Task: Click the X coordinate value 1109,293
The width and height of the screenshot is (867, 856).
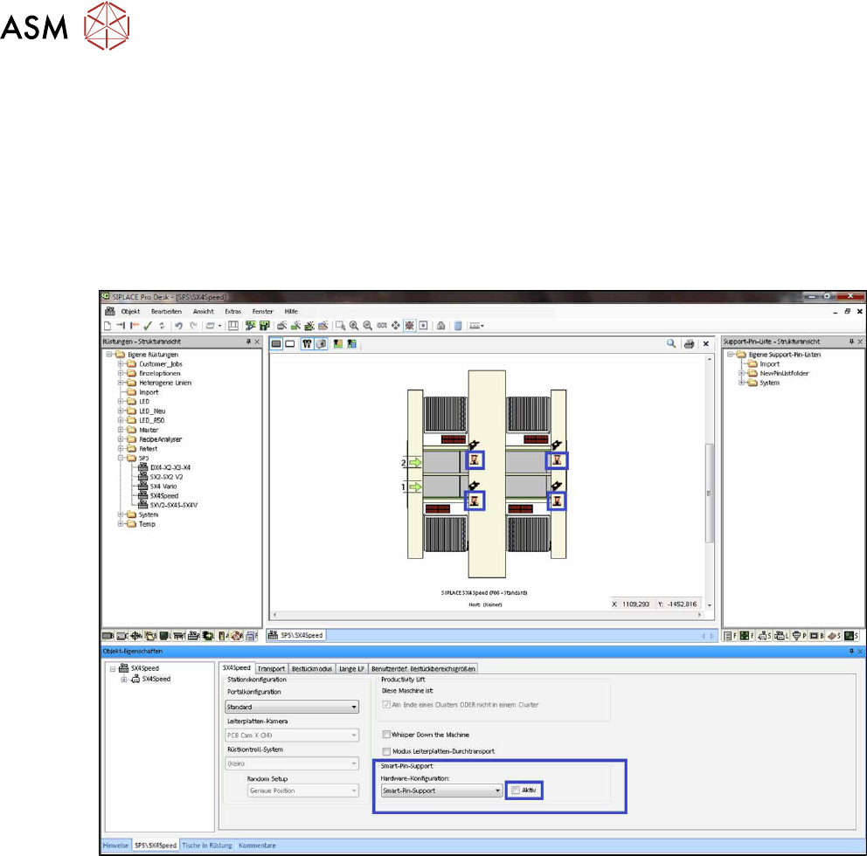Action: (x=636, y=604)
